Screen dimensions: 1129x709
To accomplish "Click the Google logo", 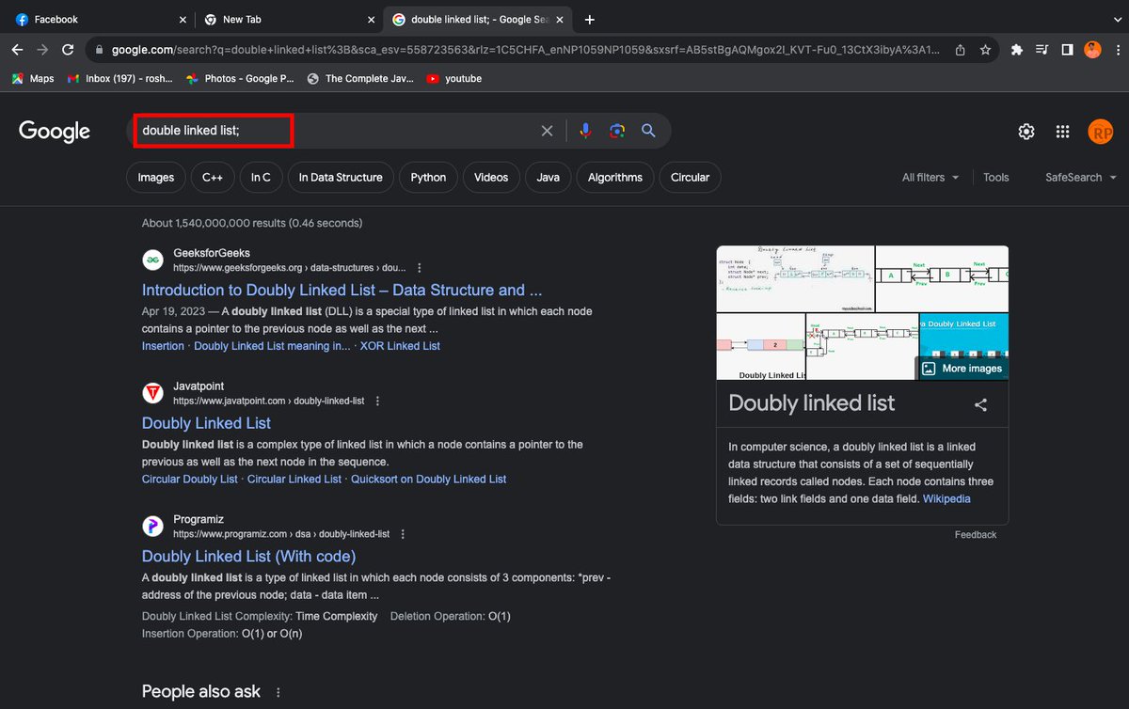I will coord(55,132).
